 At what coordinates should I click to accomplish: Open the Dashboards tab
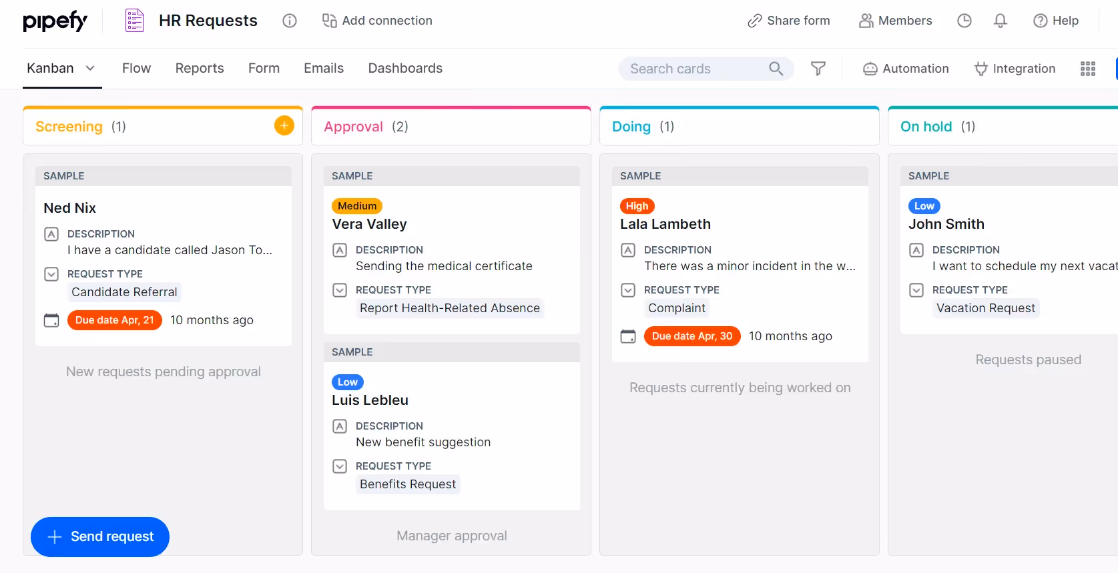[x=405, y=68]
